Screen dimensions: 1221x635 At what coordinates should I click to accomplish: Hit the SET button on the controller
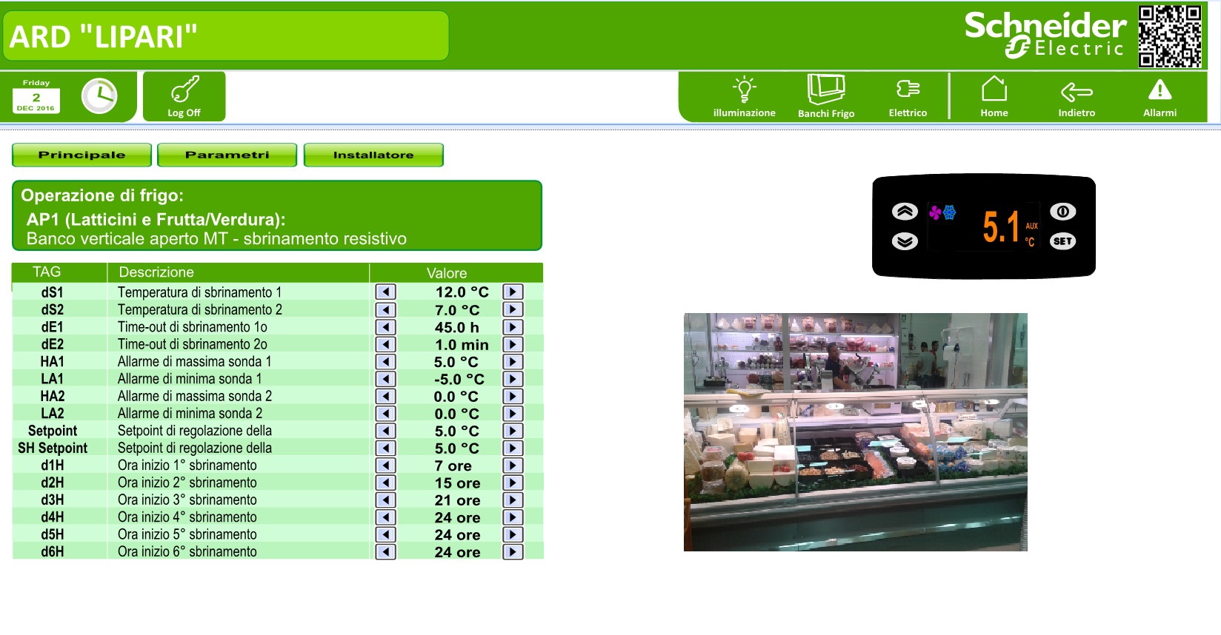pyautogui.click(x=1062, y=241)
